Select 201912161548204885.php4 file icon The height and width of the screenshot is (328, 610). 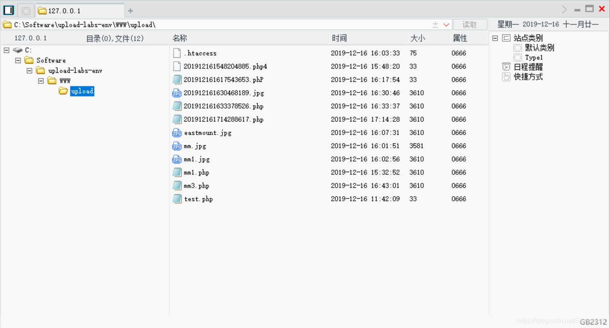pos(177,66)
